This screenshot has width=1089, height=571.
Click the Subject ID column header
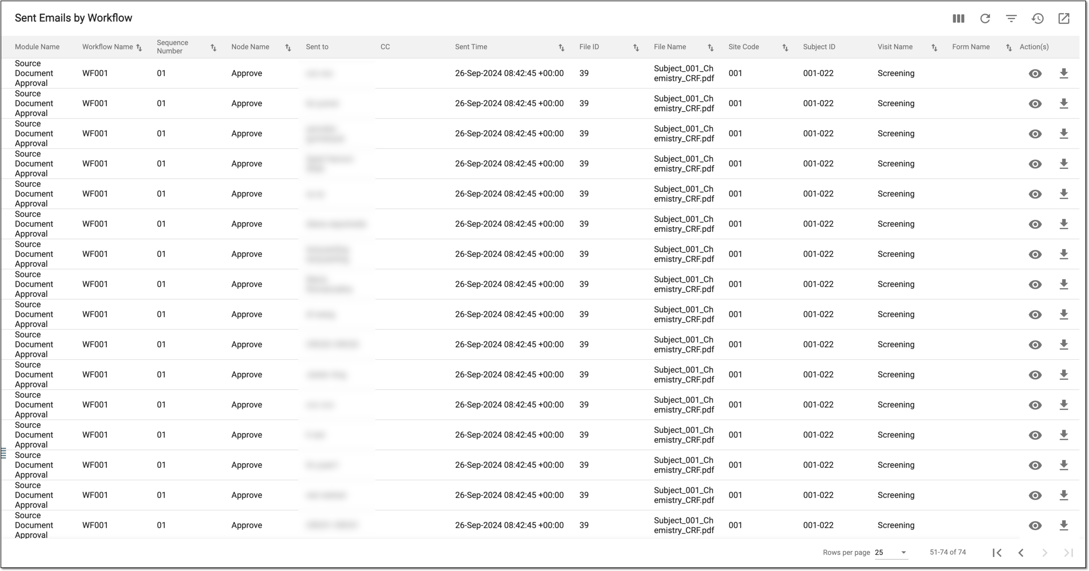point(819,47)
